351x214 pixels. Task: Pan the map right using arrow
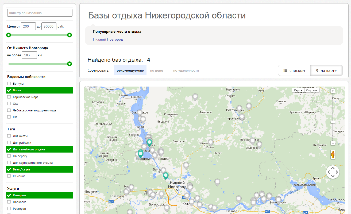[337, 172]
